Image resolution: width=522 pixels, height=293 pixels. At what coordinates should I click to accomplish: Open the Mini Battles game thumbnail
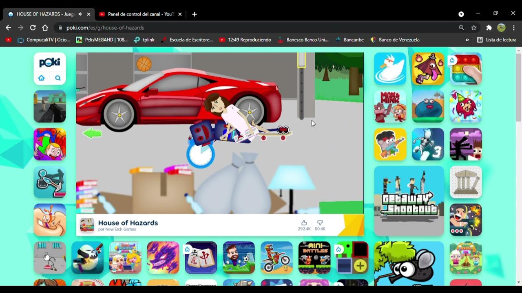[x=314, y=258]
